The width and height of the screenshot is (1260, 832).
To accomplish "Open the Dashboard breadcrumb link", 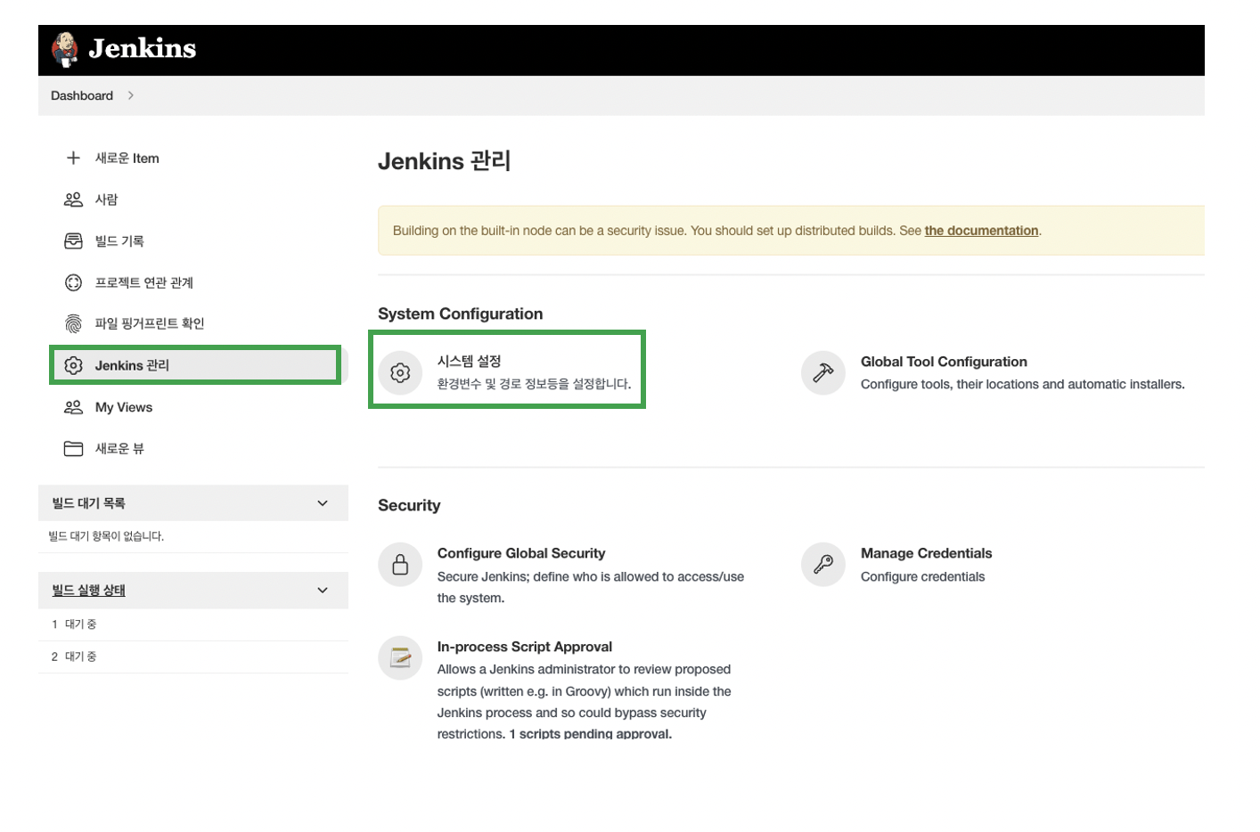I will click(x=82, y=95).
